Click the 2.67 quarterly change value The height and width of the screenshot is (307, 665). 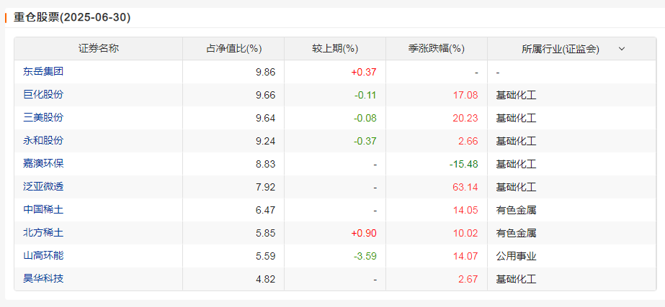pos(468,280)
